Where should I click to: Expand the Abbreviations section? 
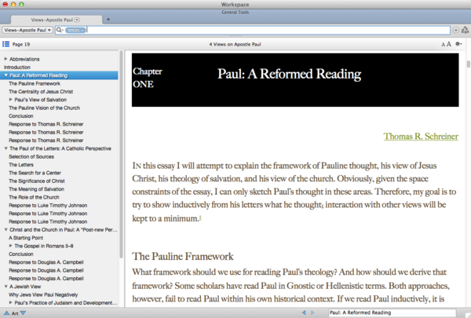5,59
